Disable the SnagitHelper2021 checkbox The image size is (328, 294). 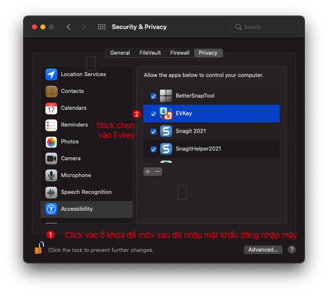(x=153, y=149)
